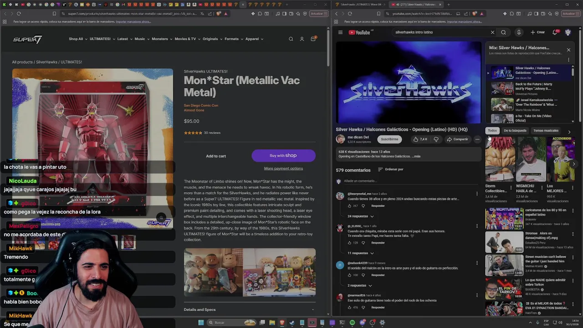583x328 pixels.
Task: Click Importar marcadores ahora link in left browser
Action: (133, 22)
